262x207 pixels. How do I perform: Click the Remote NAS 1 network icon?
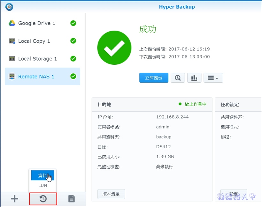(x=12, y=77)
